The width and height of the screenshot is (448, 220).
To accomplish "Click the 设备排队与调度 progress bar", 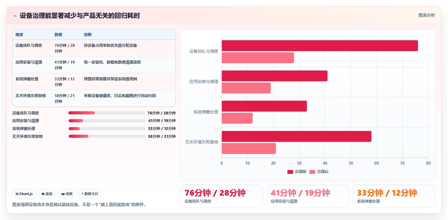I will coord(107,113).
